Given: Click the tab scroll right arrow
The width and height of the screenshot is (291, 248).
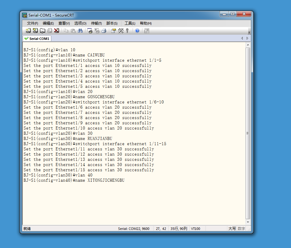Looking at the screenshot, I should pos(247,38).
